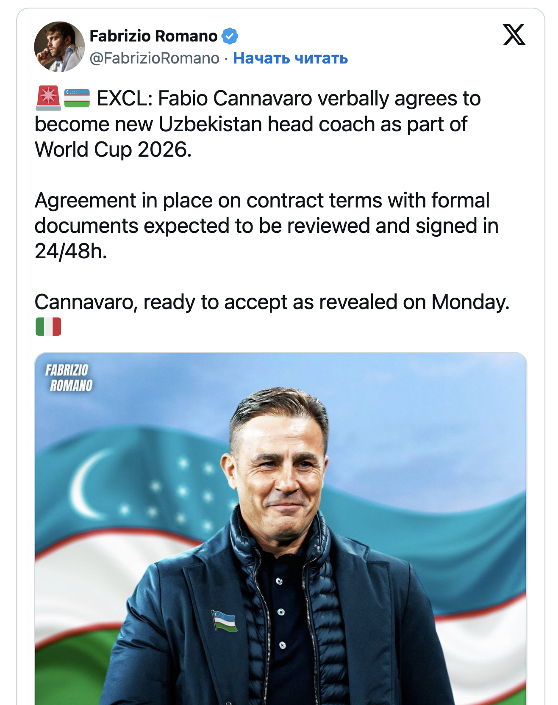Click the "FABRIZIO ROMANO" watermark in photo

tap(69, 378)
